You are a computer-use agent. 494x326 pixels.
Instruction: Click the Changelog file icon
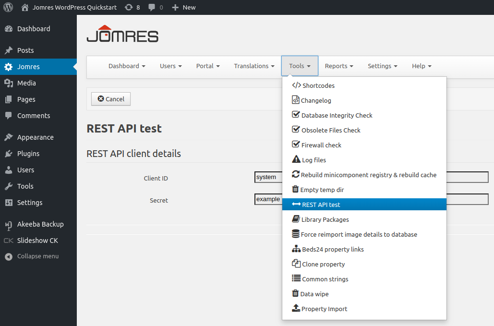tap(296, 100)
